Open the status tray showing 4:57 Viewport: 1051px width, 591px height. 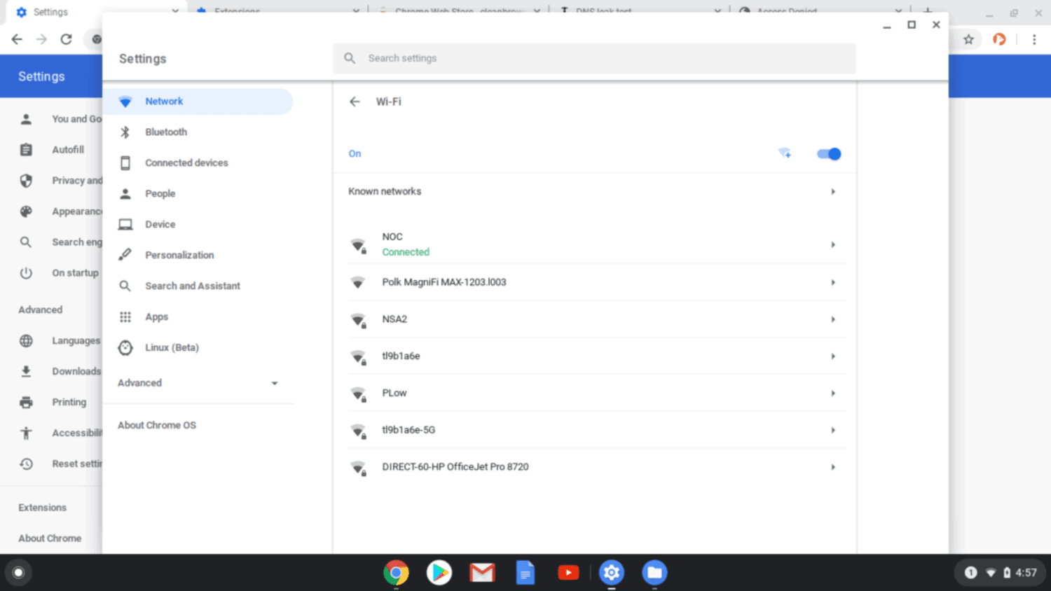point(1000,573)
